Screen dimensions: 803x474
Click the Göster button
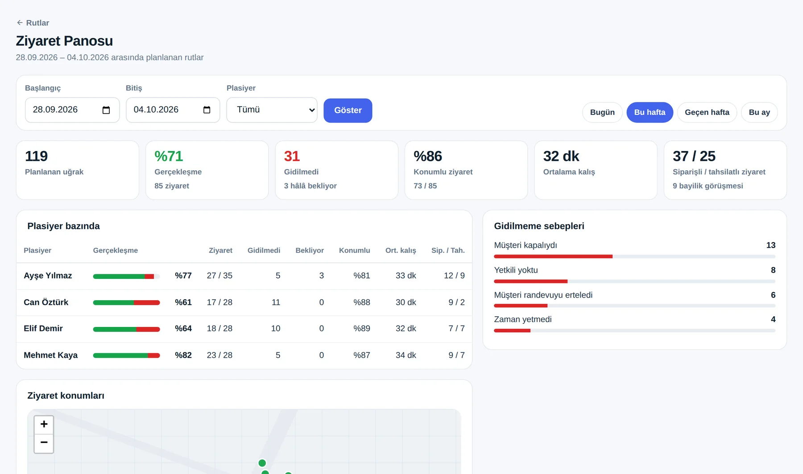(348, 110)
